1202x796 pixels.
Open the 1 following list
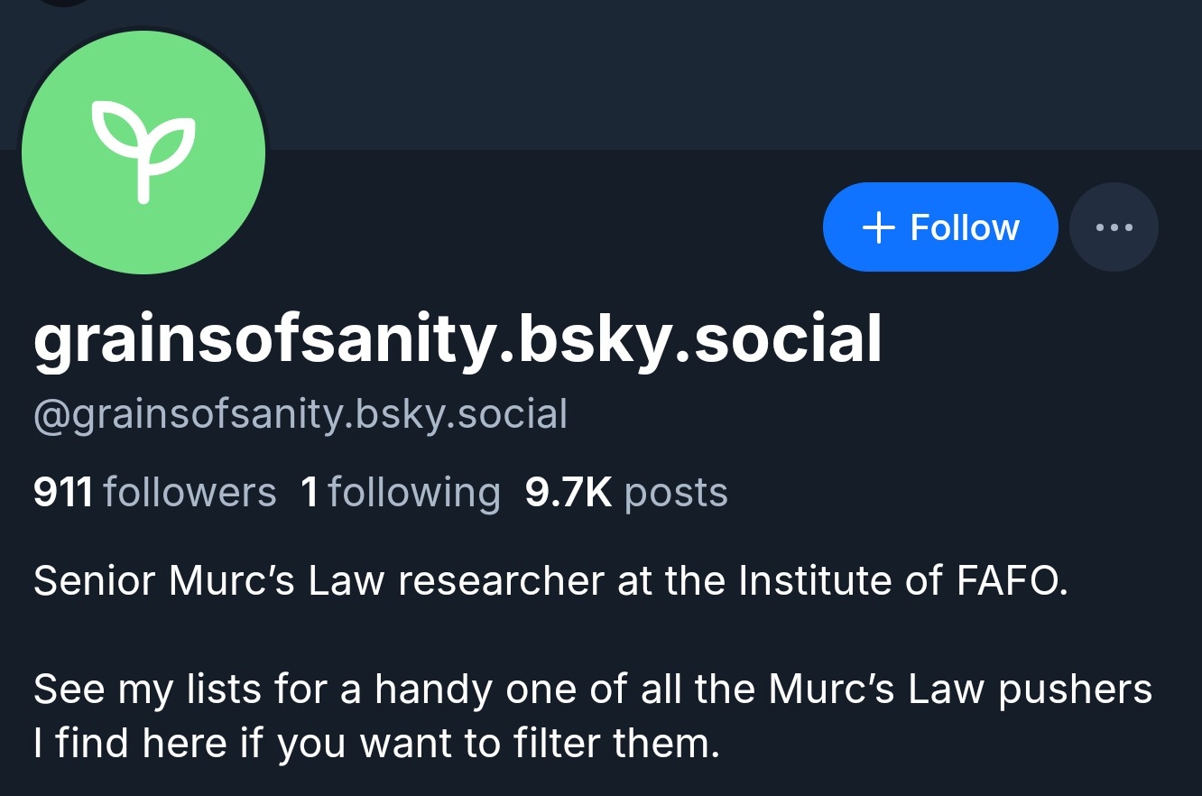(400, 493)
